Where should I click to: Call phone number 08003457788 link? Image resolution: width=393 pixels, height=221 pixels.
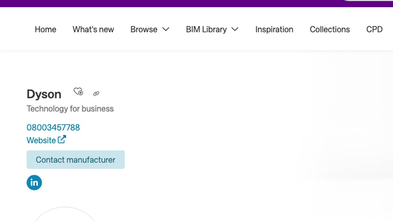coord(53,127)
